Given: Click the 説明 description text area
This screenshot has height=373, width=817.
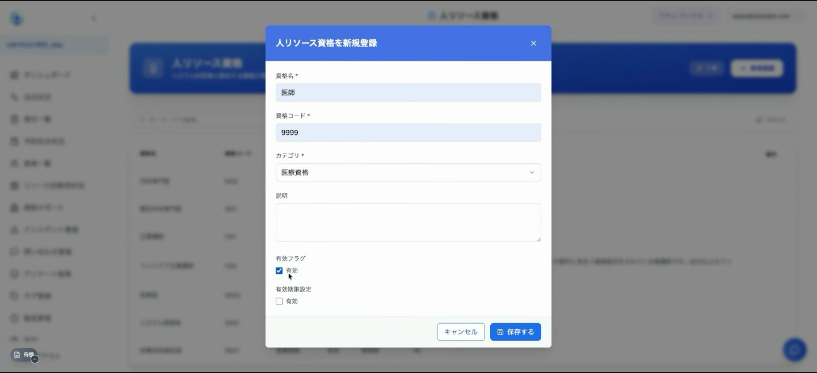Looking at the screenshot, I should [x=408, y=223].
